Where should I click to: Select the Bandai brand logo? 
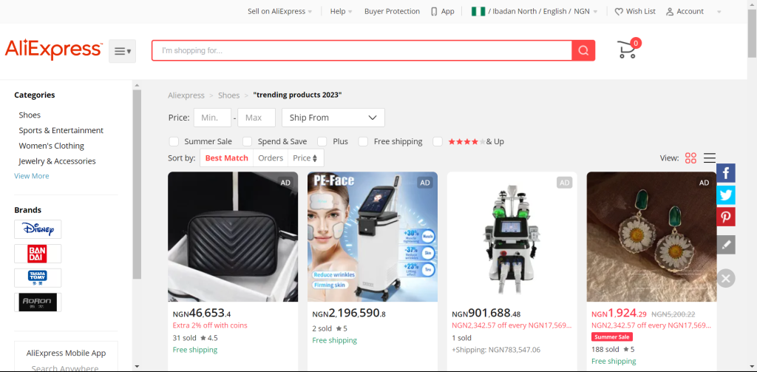38,254
